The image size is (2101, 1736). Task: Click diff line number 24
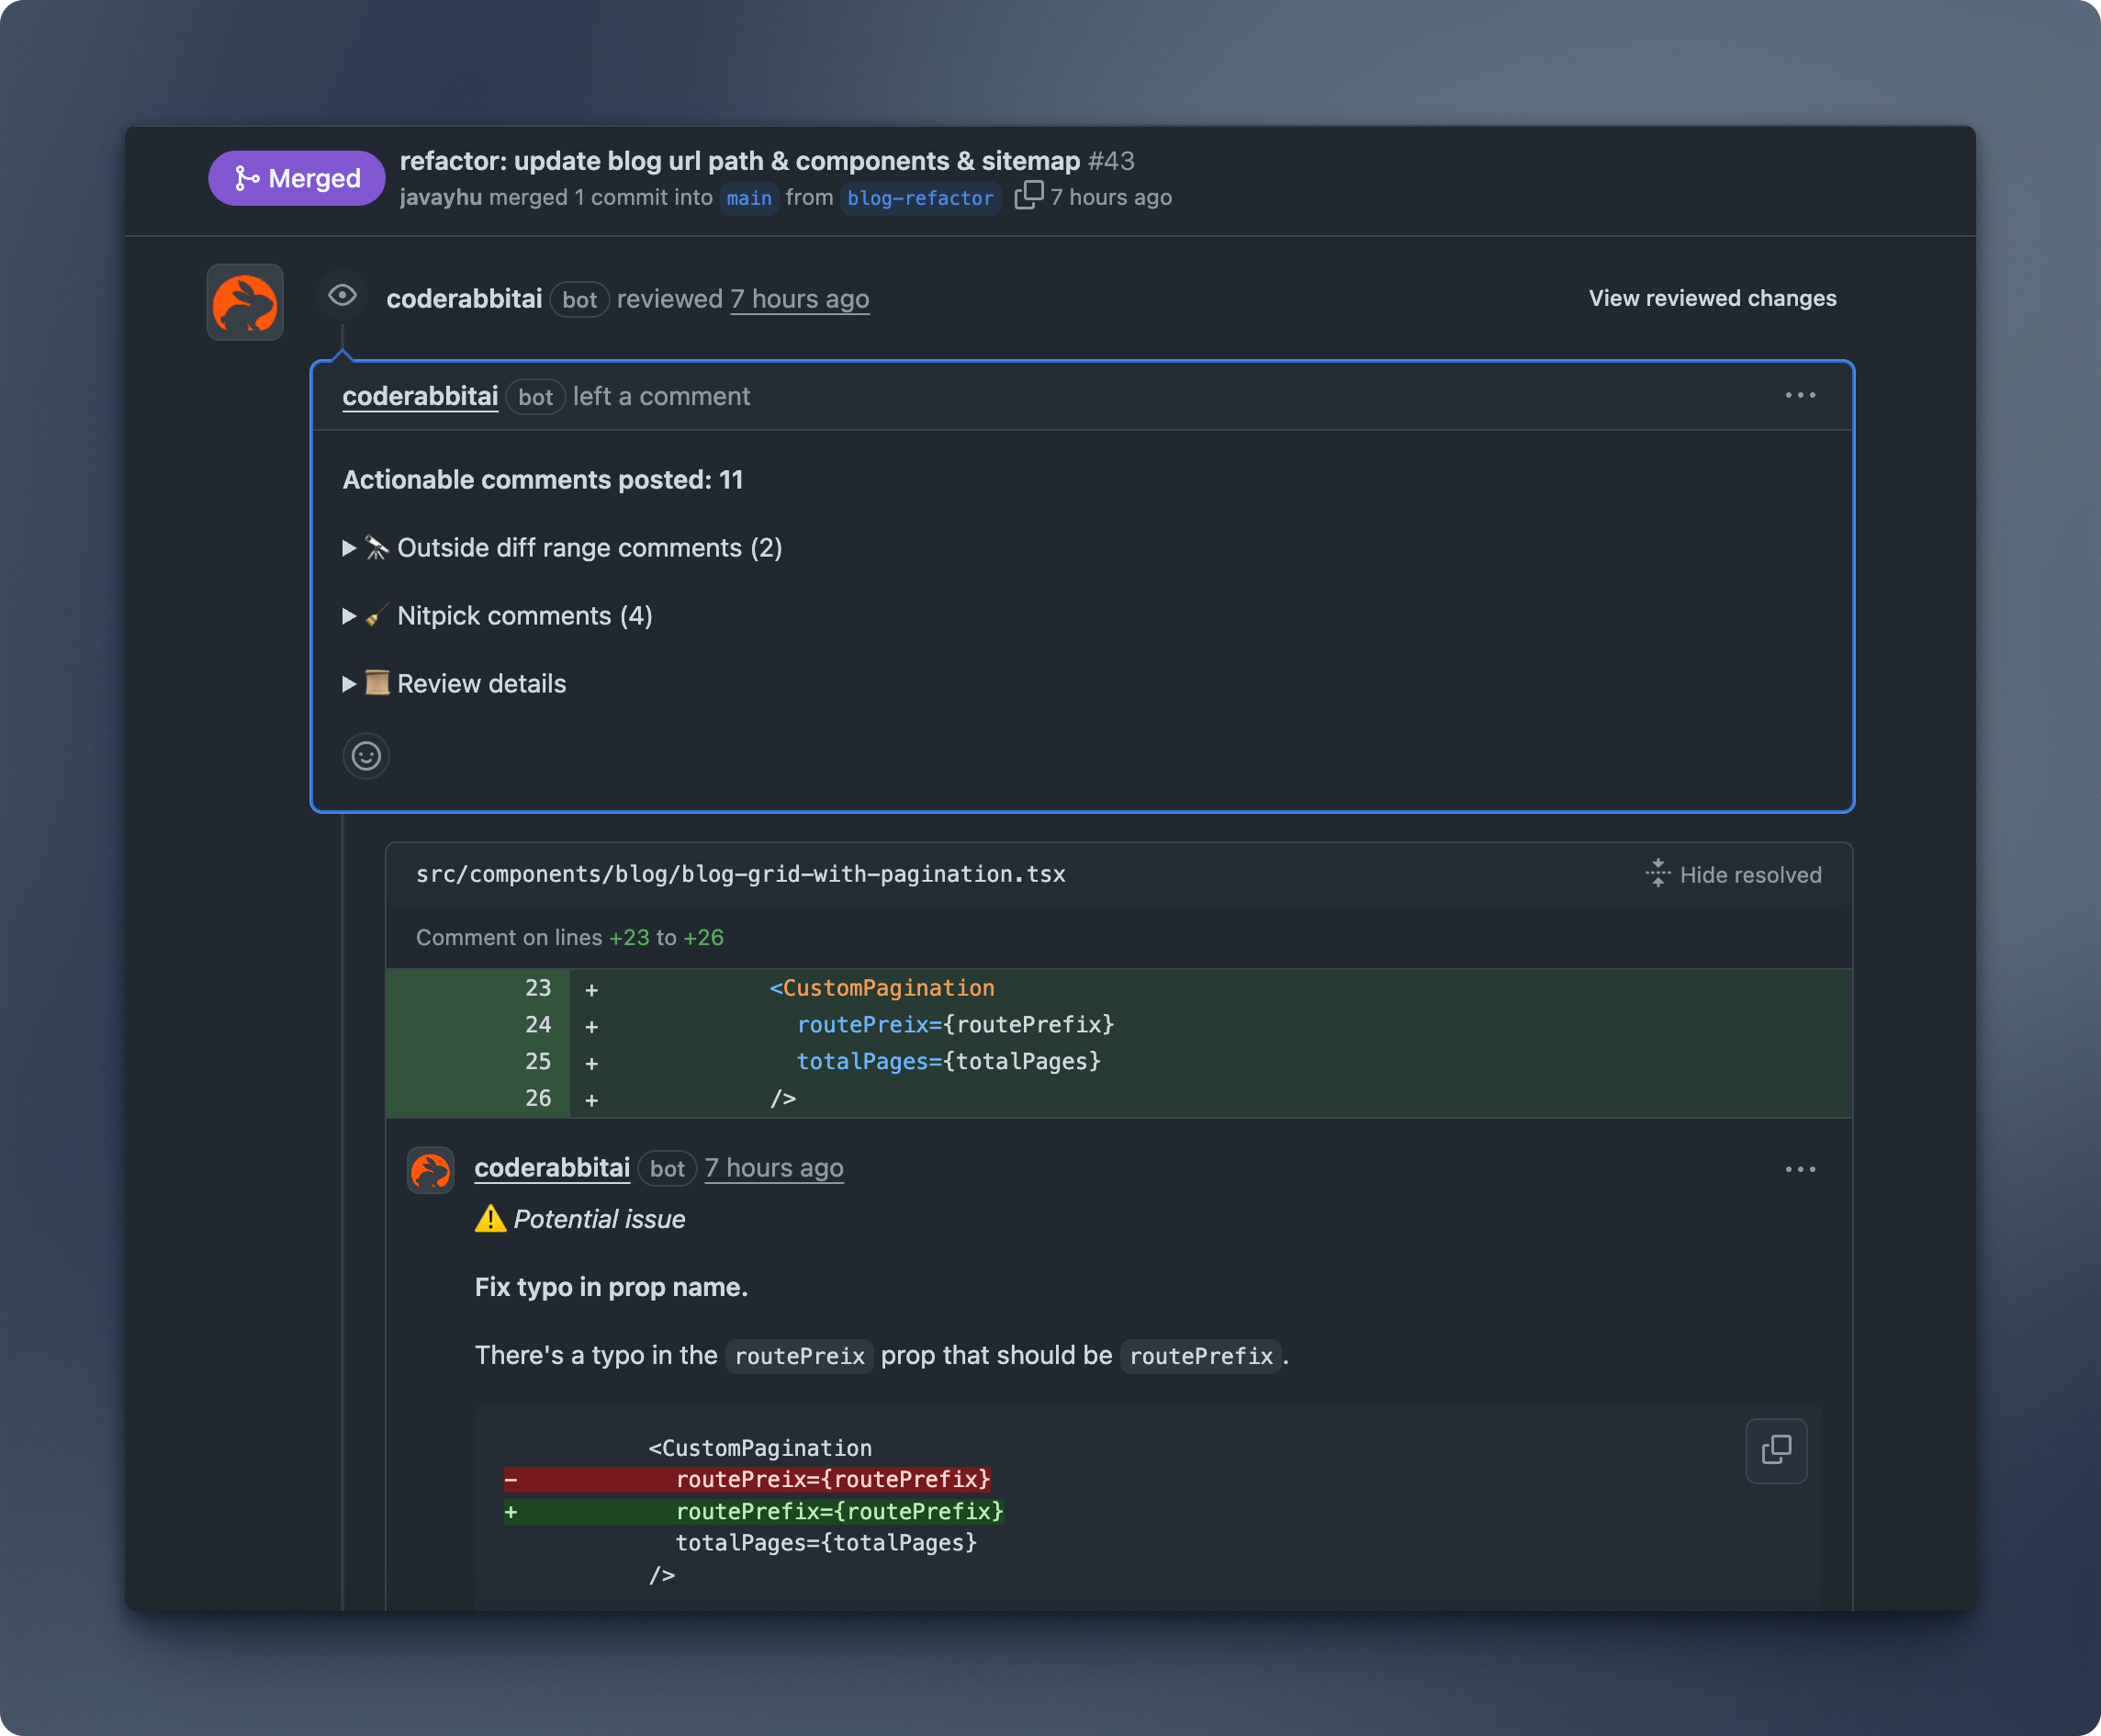[x=538, y=1024]
